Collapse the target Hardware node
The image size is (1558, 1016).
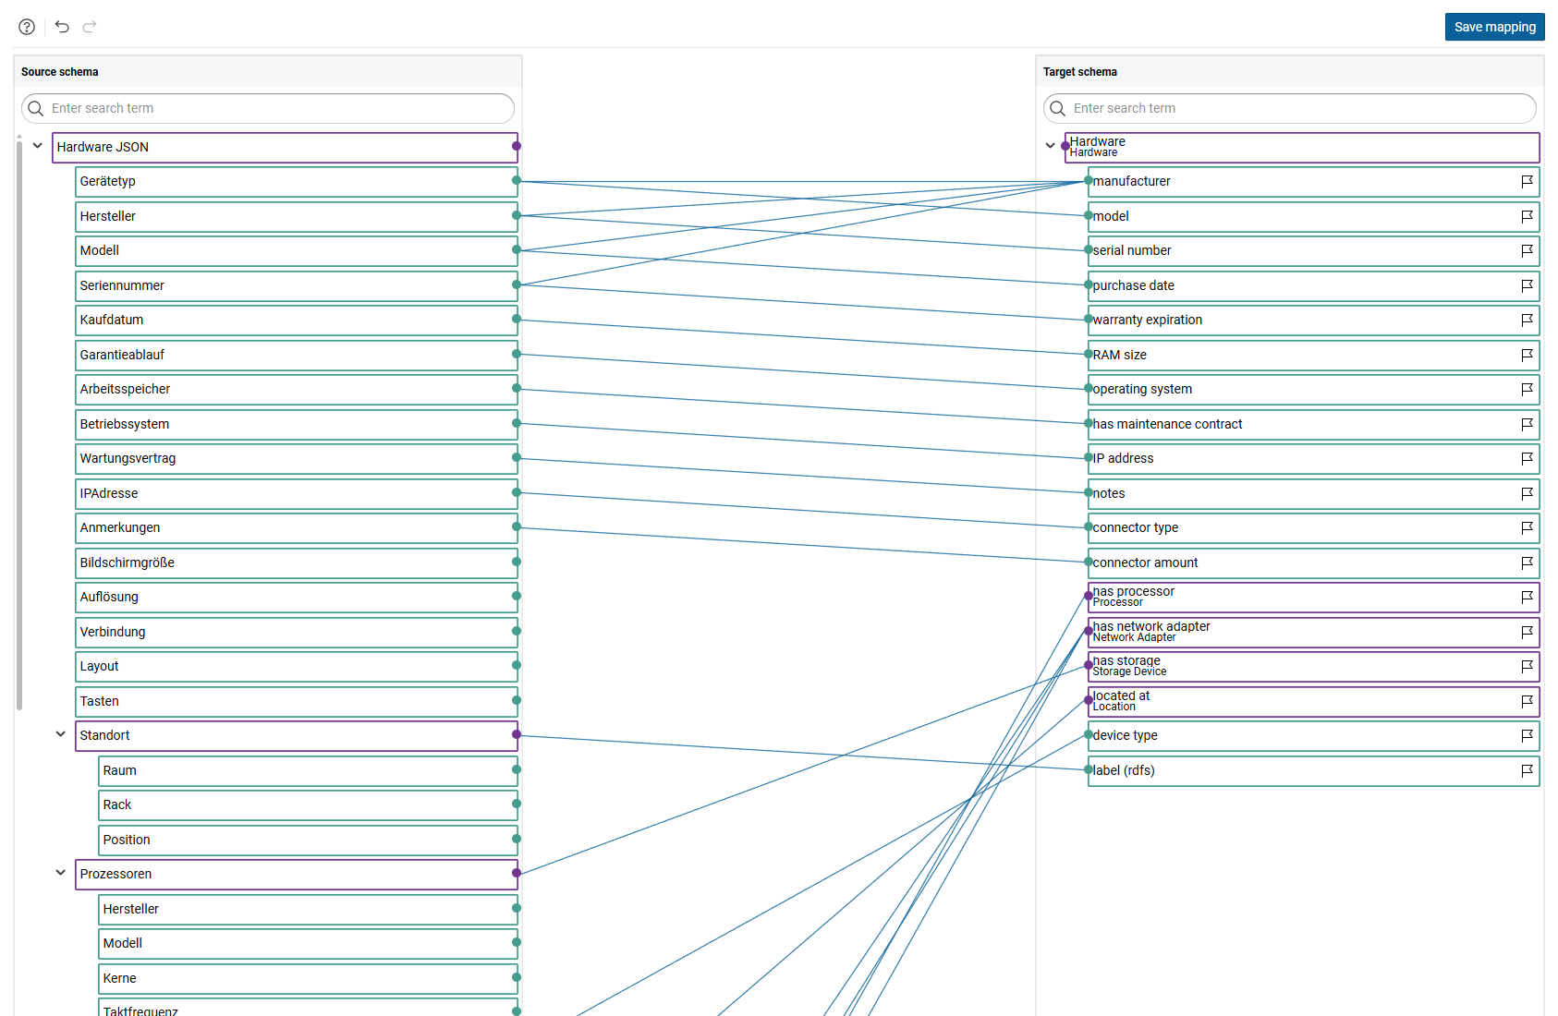(x=1050, y=146)
